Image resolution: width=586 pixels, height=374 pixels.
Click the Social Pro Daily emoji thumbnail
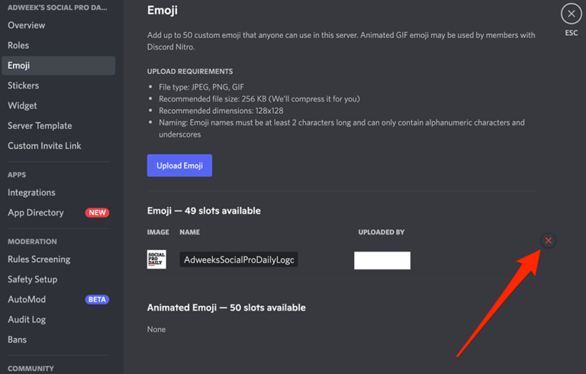pos(156,260)
